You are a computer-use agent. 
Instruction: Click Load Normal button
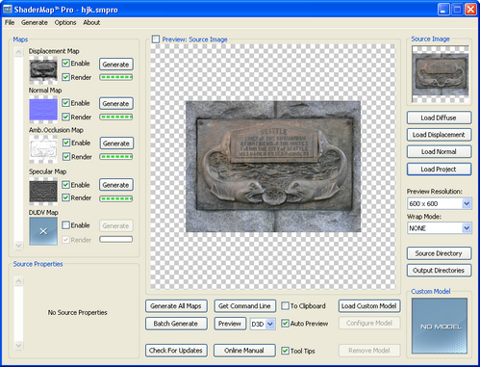click(439, 151)
